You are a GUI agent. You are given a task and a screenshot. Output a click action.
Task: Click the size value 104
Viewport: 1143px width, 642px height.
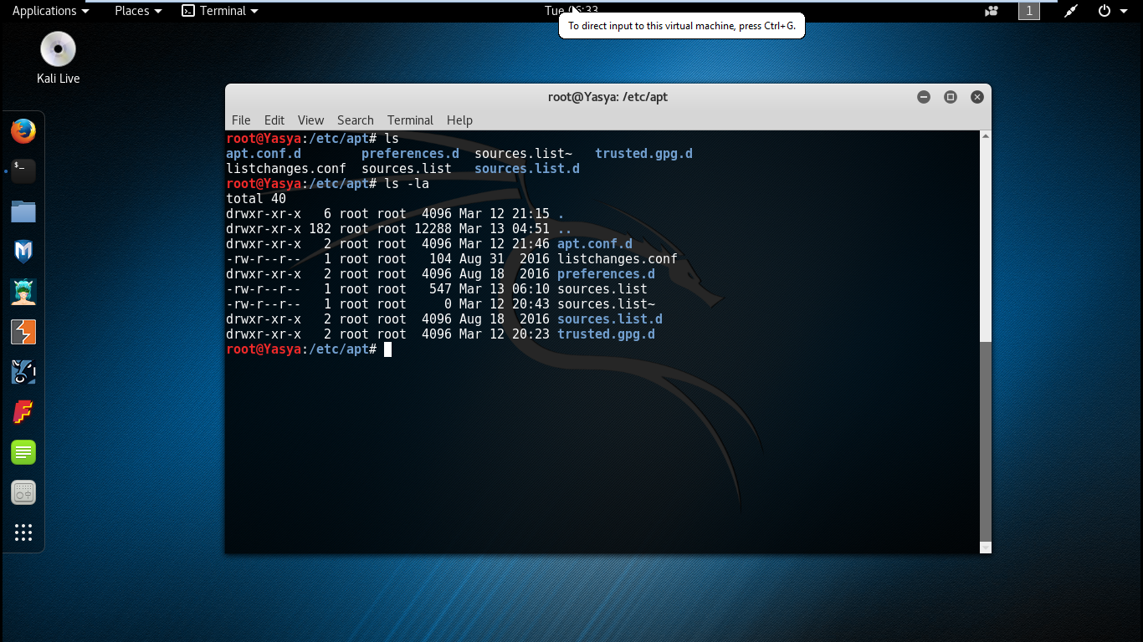[440, 259]
